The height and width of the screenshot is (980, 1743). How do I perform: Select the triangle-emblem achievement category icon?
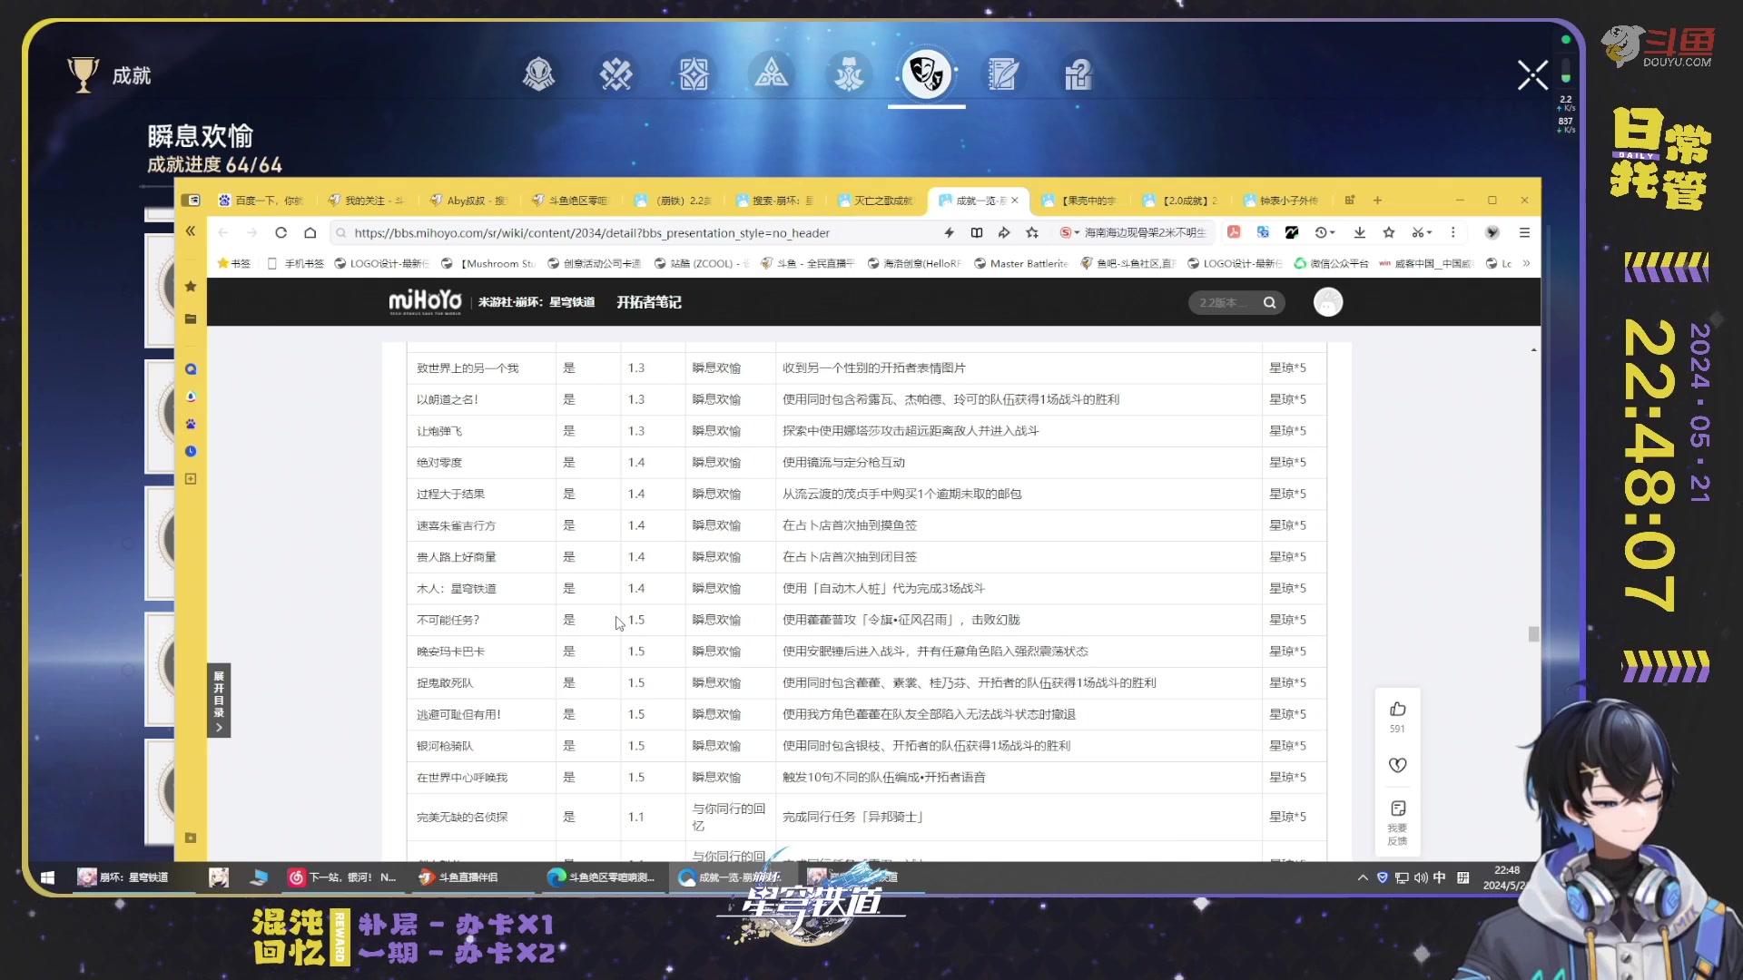(x=772, y=74)
